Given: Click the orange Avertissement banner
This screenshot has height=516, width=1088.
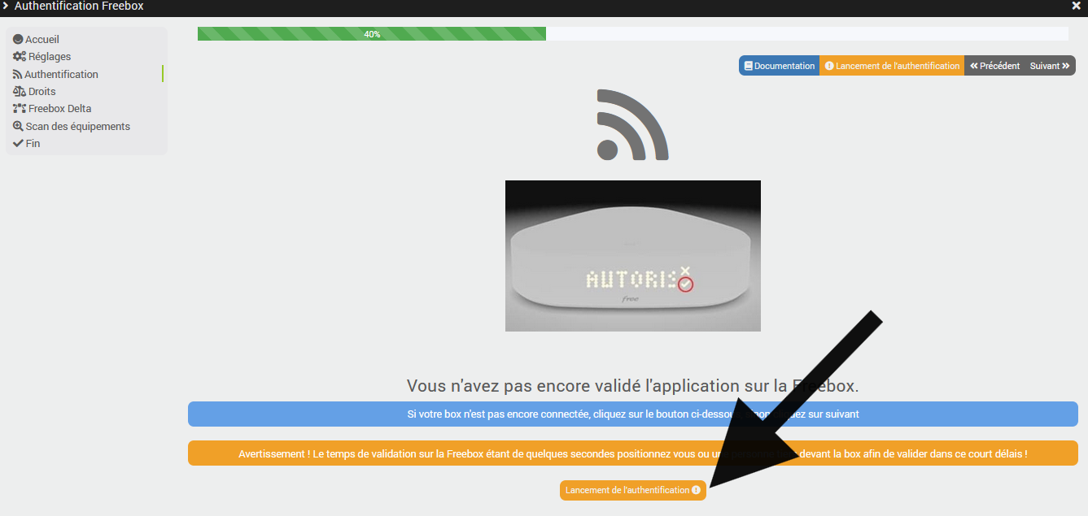Looking at the screenshot, I should tap(633, 453).
